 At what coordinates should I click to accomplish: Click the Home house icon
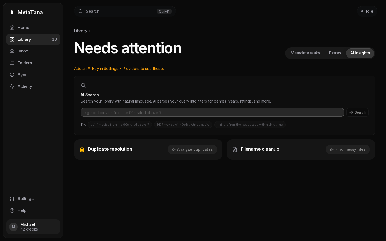(12, 28)
